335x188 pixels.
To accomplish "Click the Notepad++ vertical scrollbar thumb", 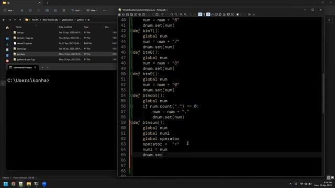I will [x=323, y=93].
